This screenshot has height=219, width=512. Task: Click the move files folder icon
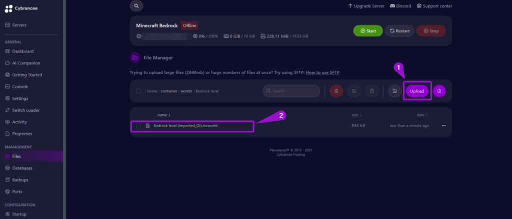coord(354,91)
